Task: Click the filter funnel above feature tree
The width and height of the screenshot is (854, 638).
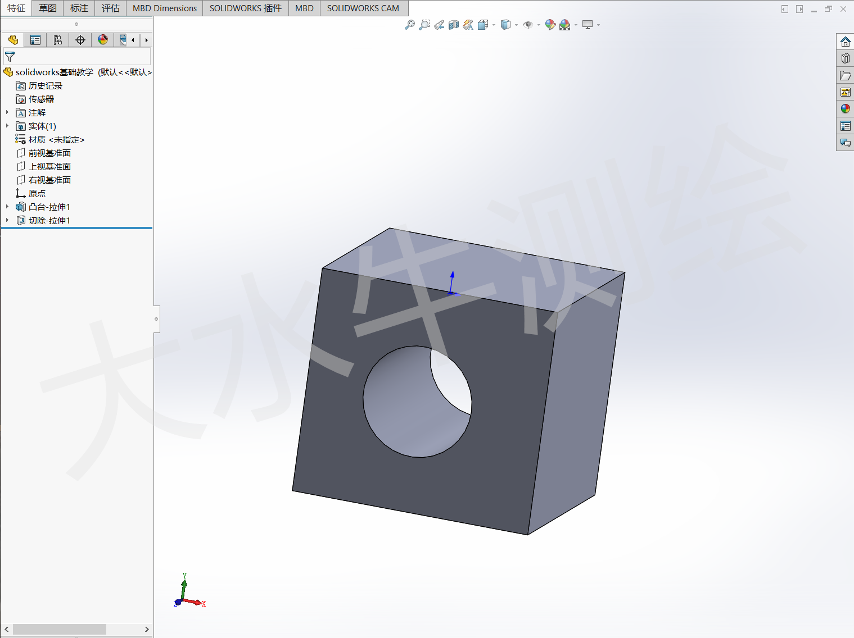Action: tap(10, 56)
